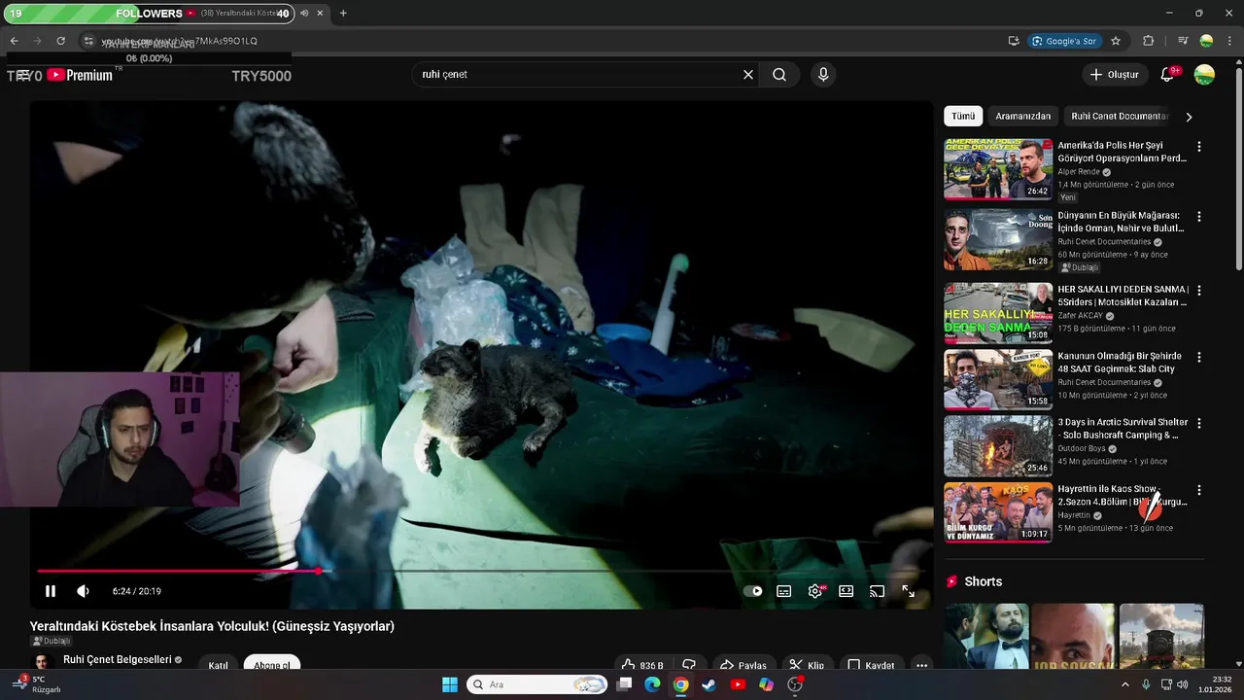The height and width of the screenshot is (700, 1244).
Task: Open the HER SAKALLIYI DEDEN SANMA video title
Action: point(1123,296)
